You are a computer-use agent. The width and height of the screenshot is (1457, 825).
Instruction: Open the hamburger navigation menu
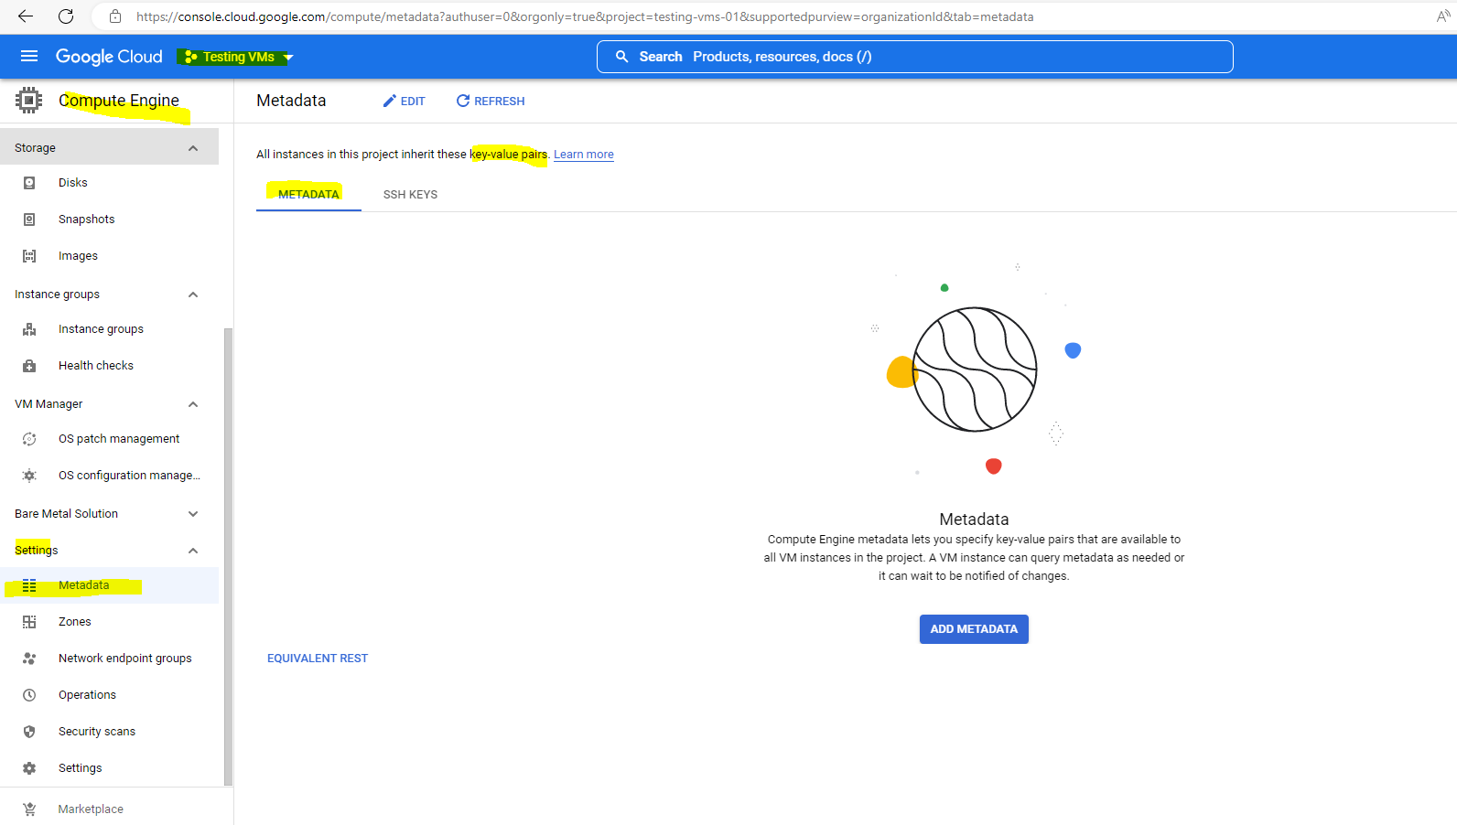[x=29, y=57]
